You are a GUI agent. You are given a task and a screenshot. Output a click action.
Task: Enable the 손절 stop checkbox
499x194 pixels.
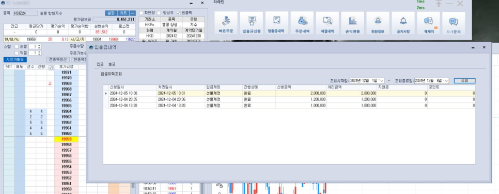pos(17,47)
